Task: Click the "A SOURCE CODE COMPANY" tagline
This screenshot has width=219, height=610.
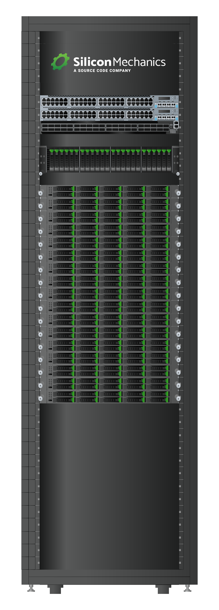Action: click(102, 70)
